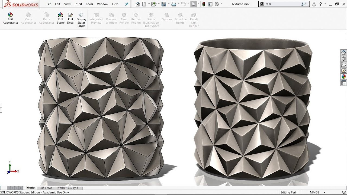This screenshot has width=347, height=195.
Task: Expand the Help dropdown arrow
Action: click(x=325, y=4)
